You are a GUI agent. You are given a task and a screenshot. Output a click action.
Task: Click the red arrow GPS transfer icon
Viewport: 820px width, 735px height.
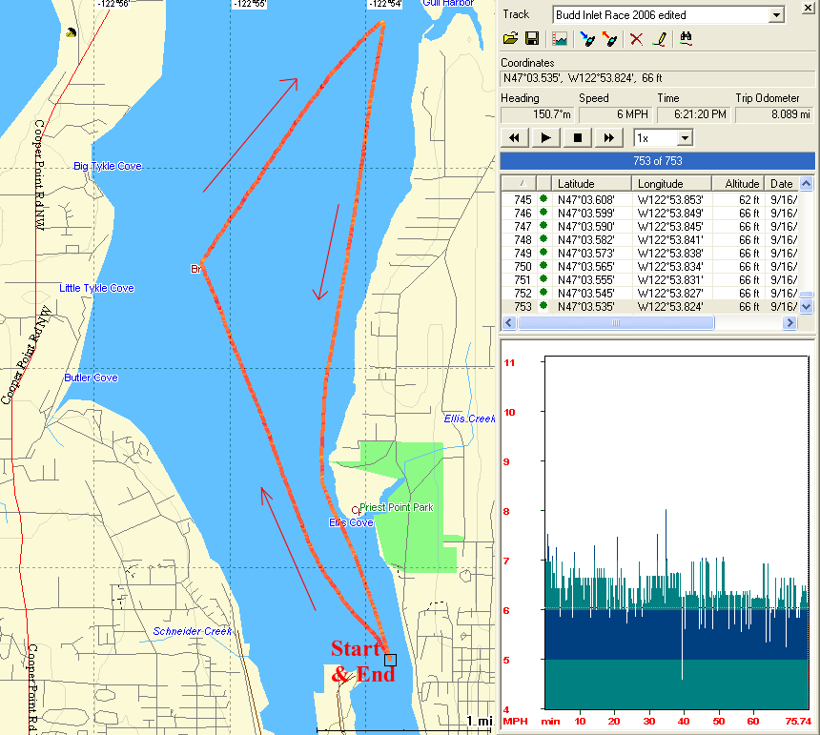[610, 39]
